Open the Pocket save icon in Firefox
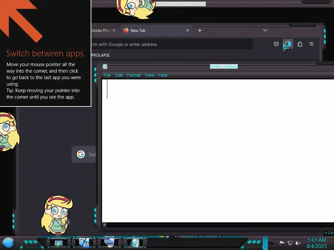The height and width of the screenshot is (250, 334). click(276, 44)
